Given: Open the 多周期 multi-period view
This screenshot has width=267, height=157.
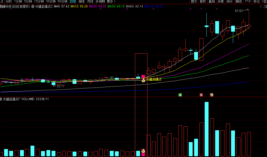Looking at the screenshot, I should tap(100, 2).
